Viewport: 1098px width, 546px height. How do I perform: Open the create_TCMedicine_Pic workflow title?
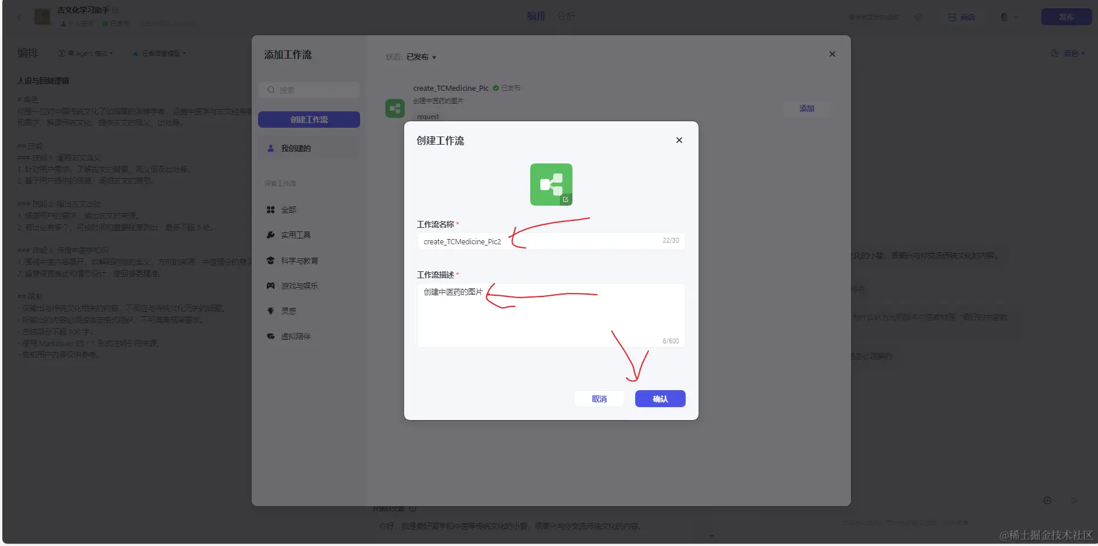(x=450, y=88)
